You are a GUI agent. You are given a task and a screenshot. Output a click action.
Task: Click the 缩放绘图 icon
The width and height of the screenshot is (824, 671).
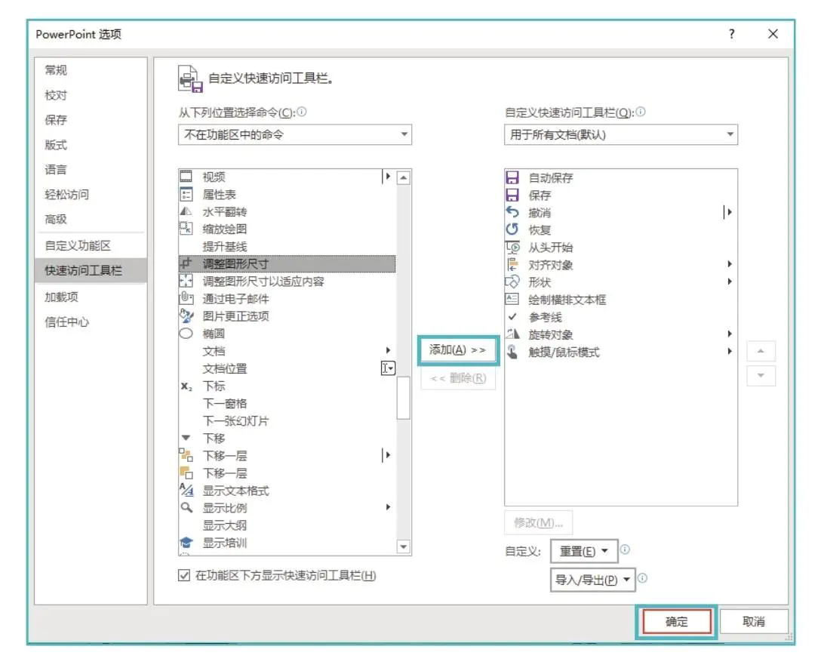[x=186, y=229]
